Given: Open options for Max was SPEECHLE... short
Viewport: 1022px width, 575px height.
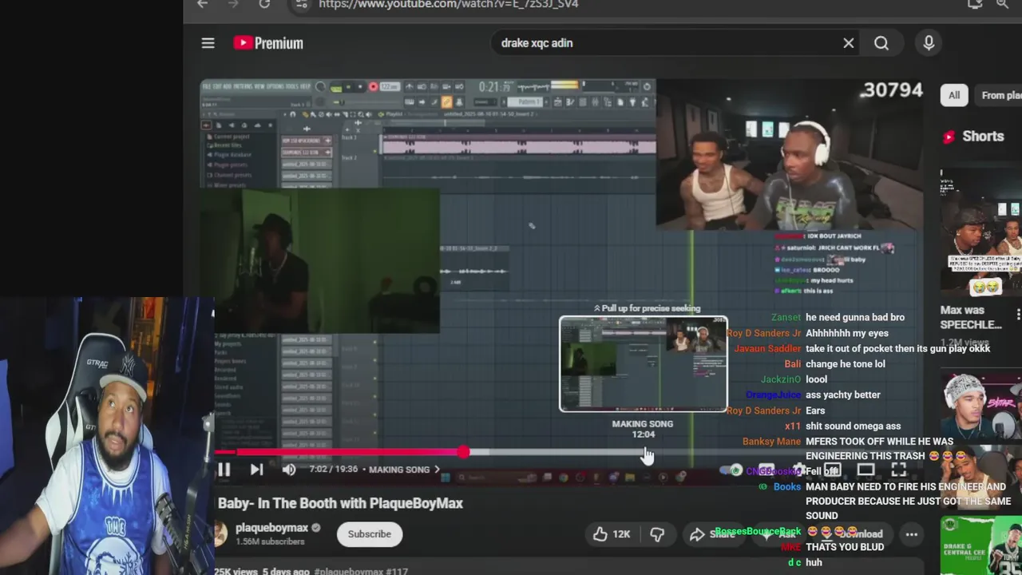Looking at the screenshot, I should 1018,314.
